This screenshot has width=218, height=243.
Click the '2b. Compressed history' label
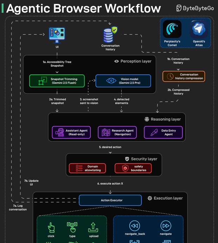click(x=178, y=92)
